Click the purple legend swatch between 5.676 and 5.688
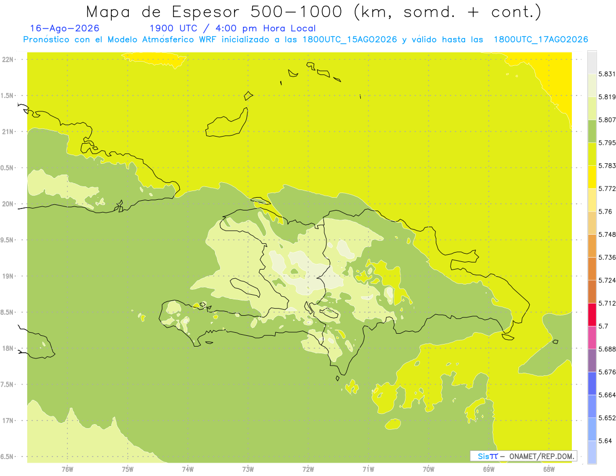The width and height of the screenshot is (616, 476). tap(592, 360)
